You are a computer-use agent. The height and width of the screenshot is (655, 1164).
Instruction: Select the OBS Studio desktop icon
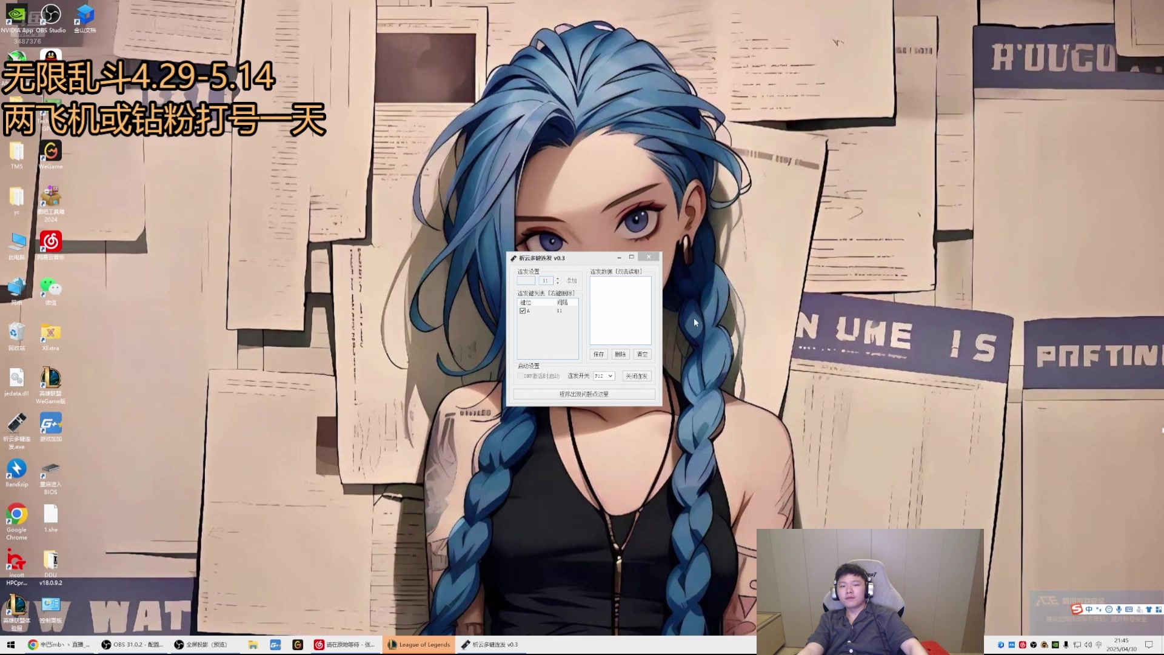pos(51,15)
